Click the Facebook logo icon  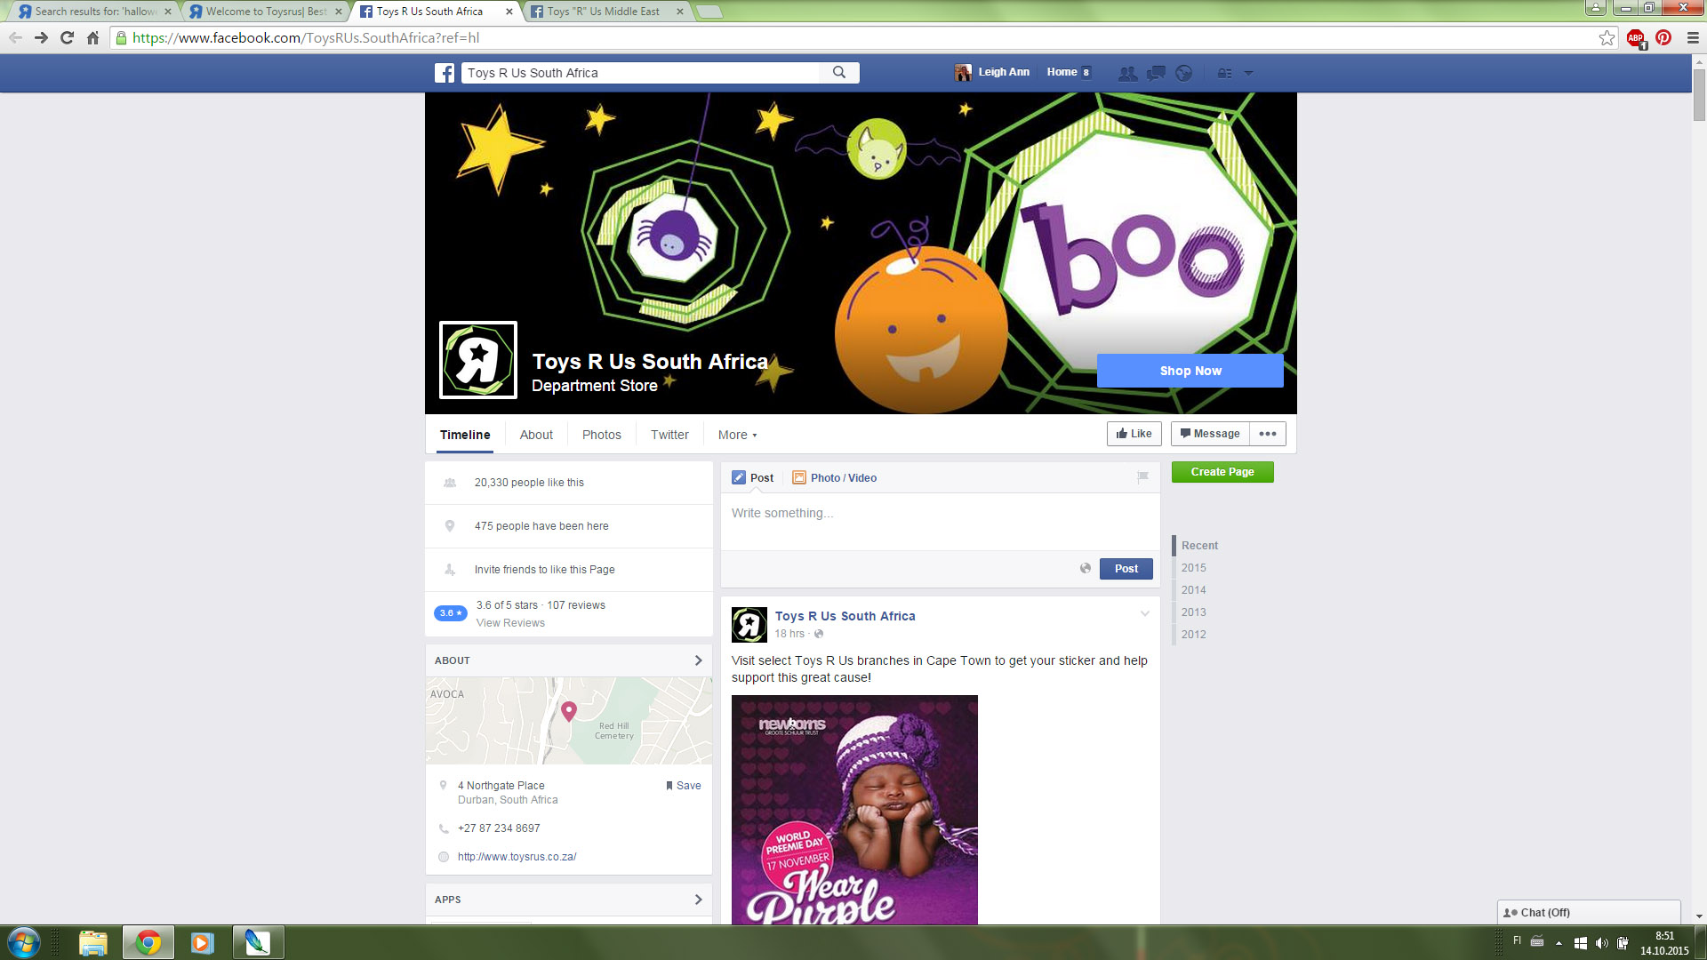point(445,73)
